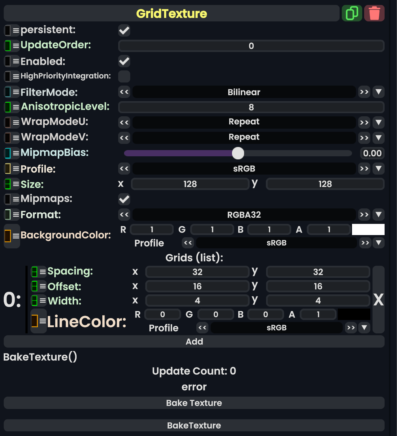This screenshot has width=397, height=436.
Task: Toggle the Enabled checkbox
Action: 124,61
